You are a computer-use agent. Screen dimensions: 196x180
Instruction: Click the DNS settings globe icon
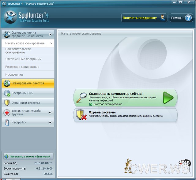point(7,93)
